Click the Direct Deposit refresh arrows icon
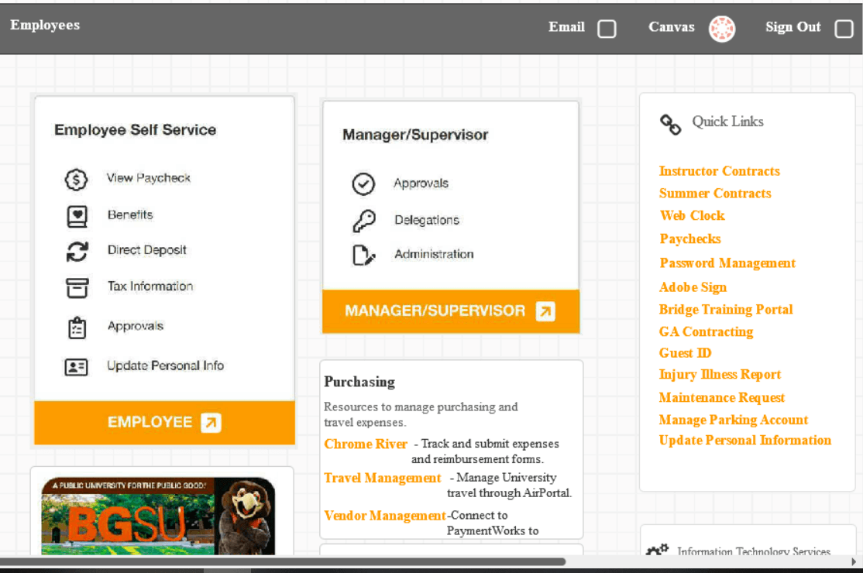863x573 pixels. click(77, 251)
